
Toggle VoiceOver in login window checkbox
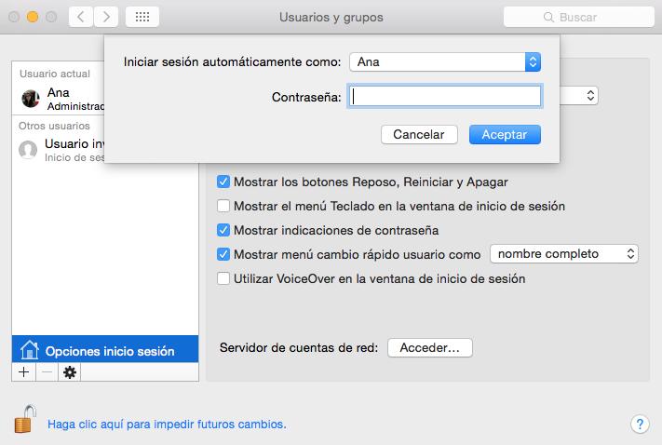223,278
